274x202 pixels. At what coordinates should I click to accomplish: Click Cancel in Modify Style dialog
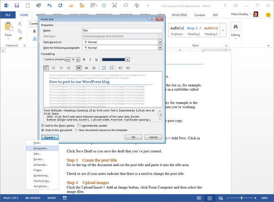(153, 137)
